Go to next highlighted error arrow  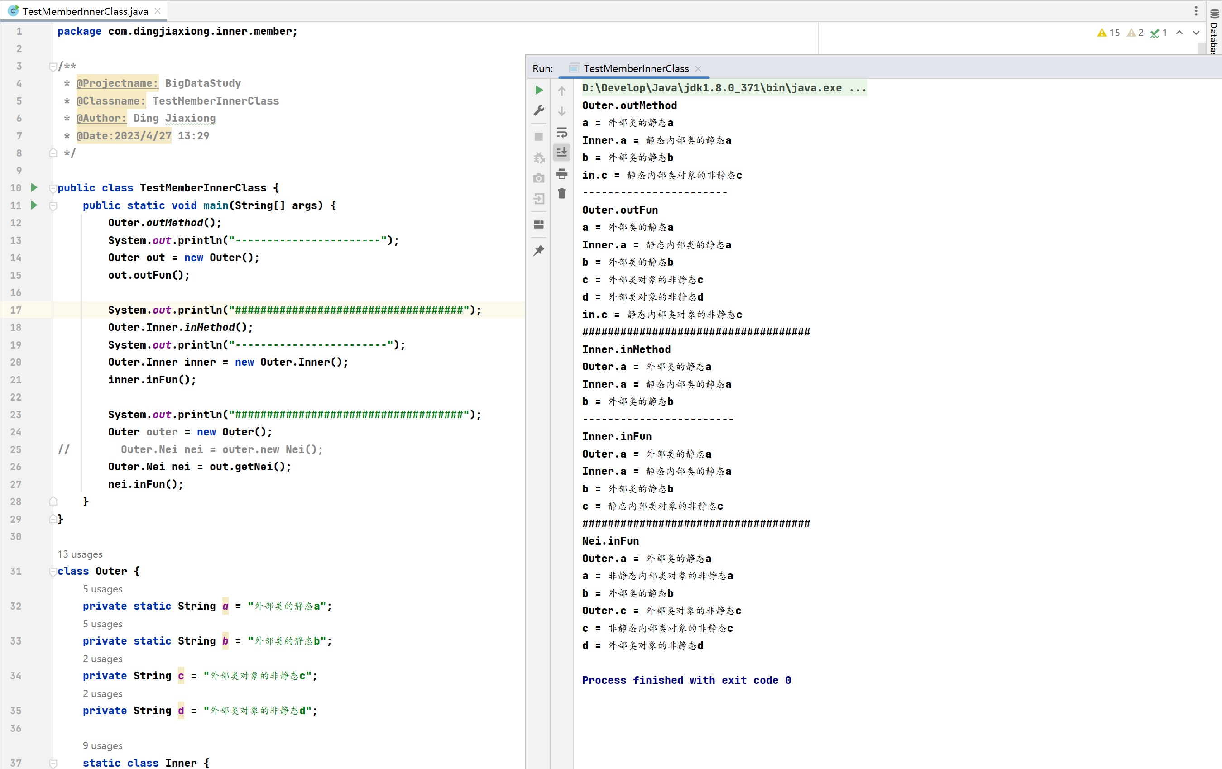pos(1196,33)
